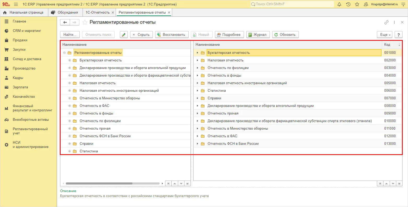408x207 pixels.
Task: Click the back navigation arrow
Action: (x=65, y=22)
